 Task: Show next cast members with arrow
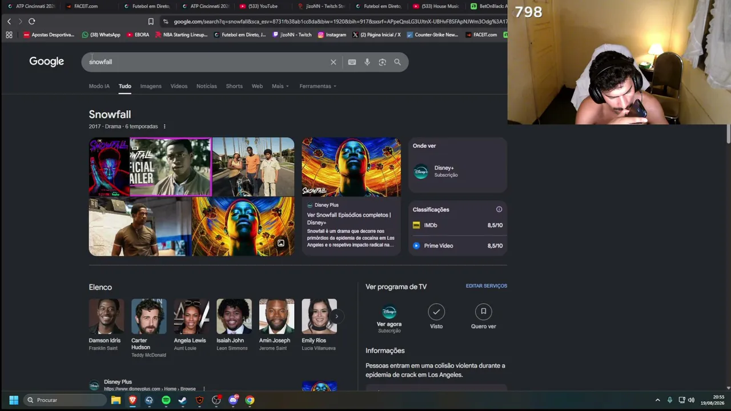[336, 316]
